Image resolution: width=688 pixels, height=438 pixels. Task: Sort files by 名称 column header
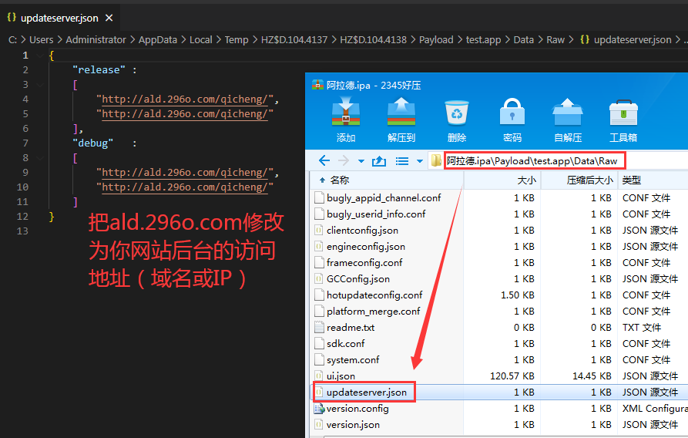[340, 180]
